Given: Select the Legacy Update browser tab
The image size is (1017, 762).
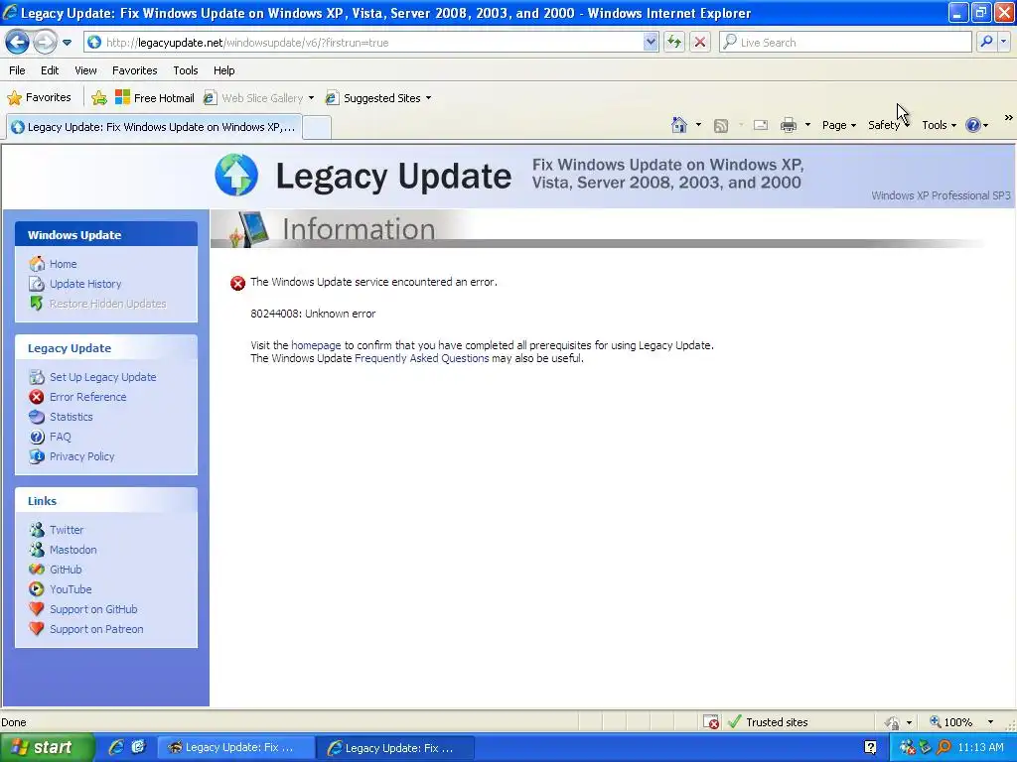Looking at the screenshot, I should (154, 127).
